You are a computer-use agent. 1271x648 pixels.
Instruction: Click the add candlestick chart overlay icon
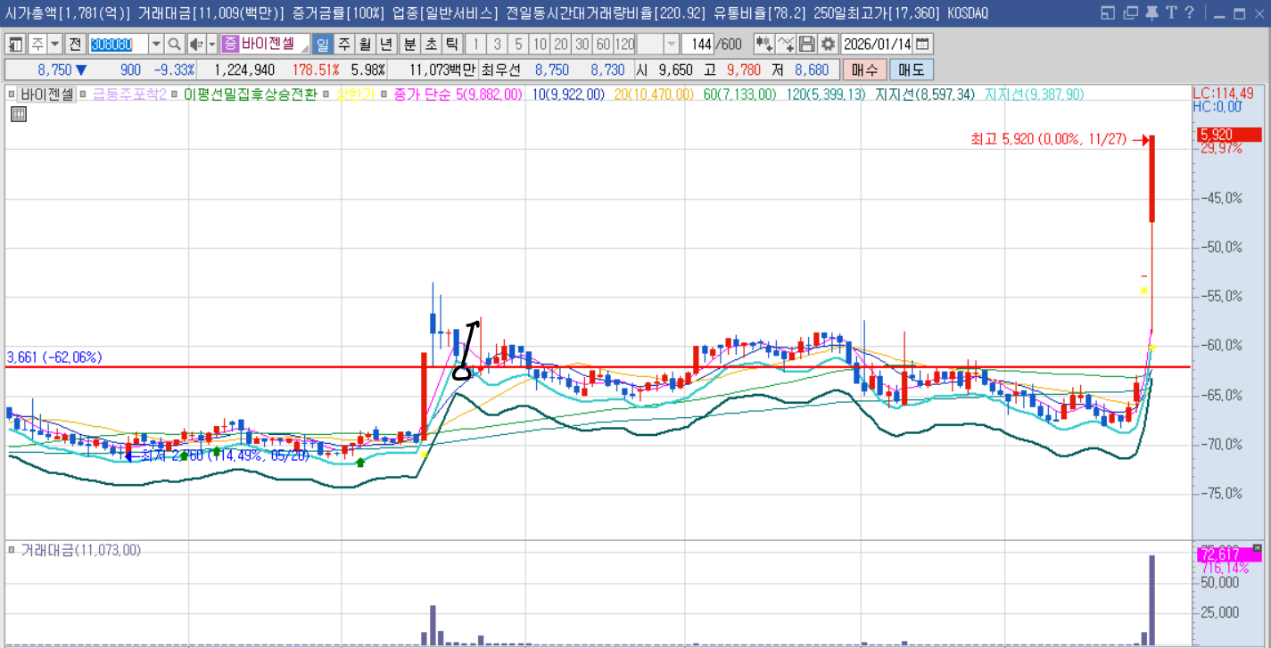pyautogui.click(x=763, y=44)
